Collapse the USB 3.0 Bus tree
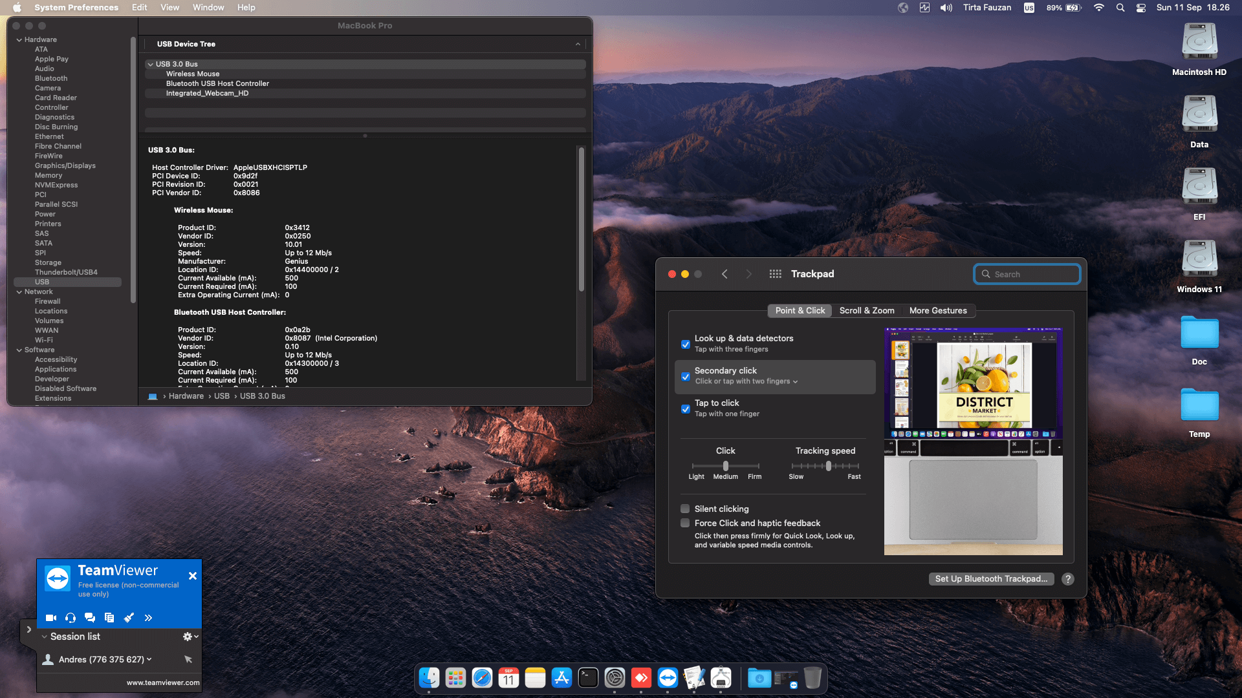The height and width of the screenshot is (698, 1242). [x=150, y=64]
